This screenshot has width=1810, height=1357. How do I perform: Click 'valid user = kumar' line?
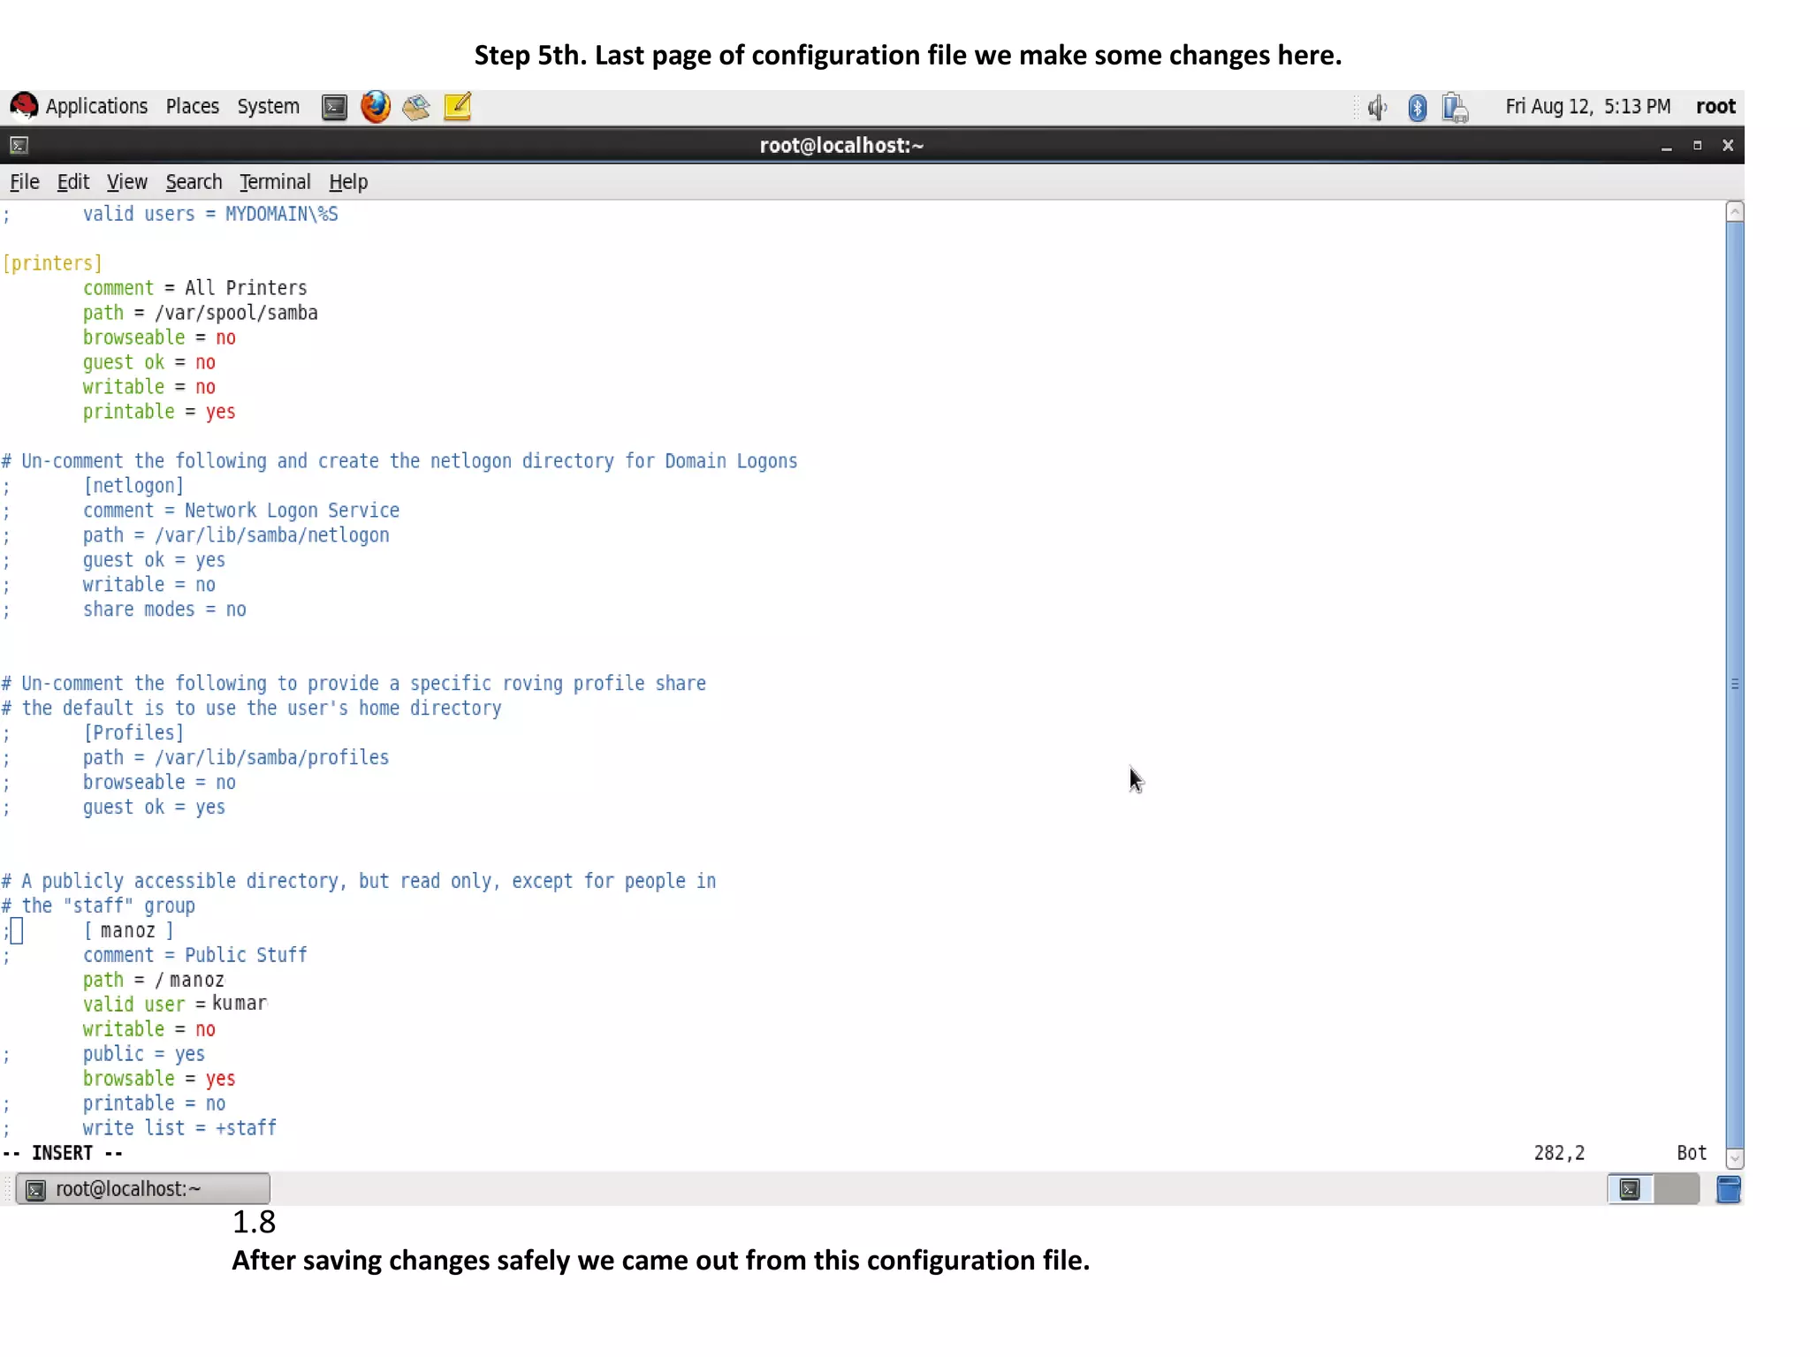(x=175, y=1004)
